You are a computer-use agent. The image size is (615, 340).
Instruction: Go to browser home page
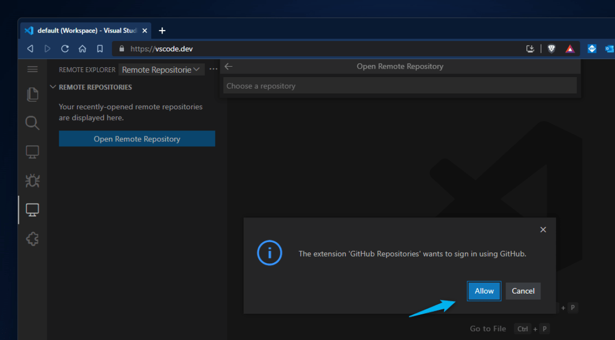click(82, 48)
